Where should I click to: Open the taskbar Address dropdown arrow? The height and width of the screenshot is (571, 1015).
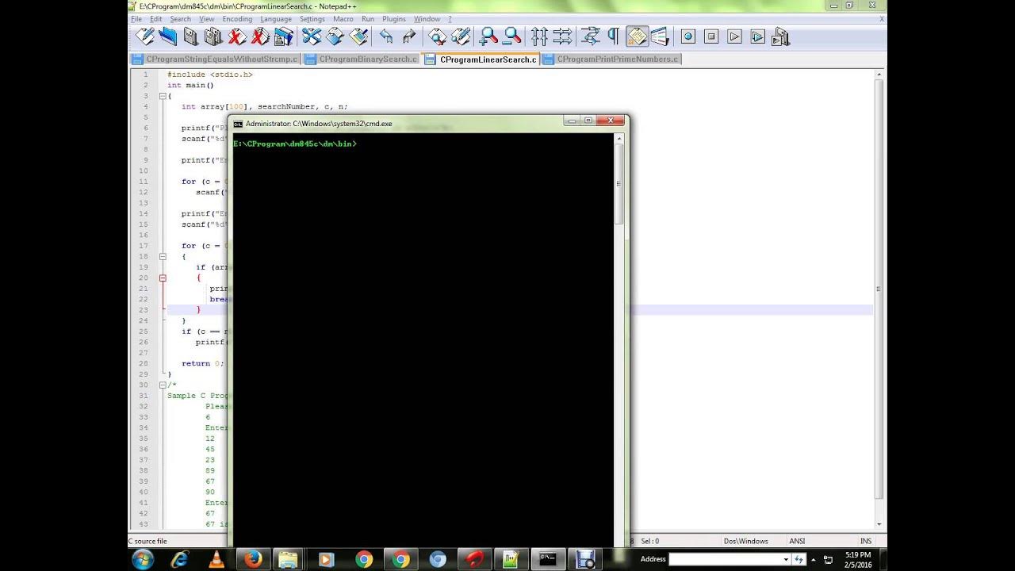pos(786,559)
